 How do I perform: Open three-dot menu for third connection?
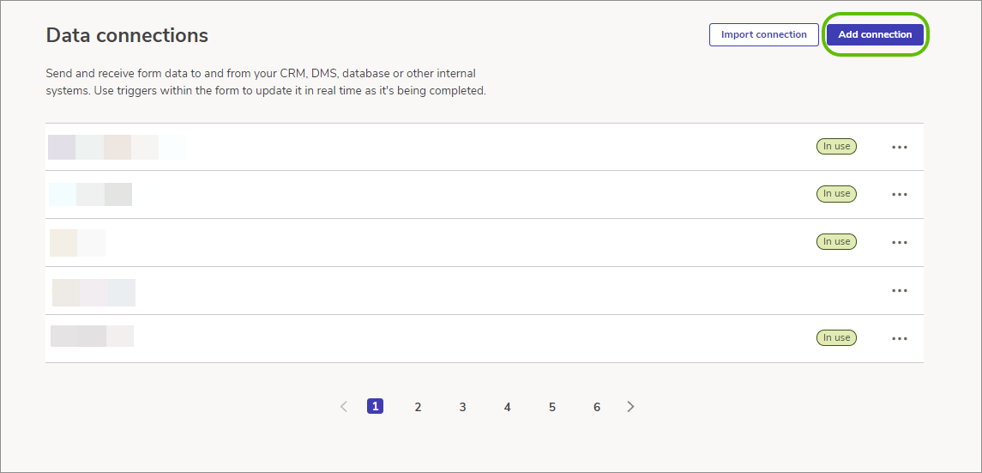pyautogui.click(x=900, y=242)
